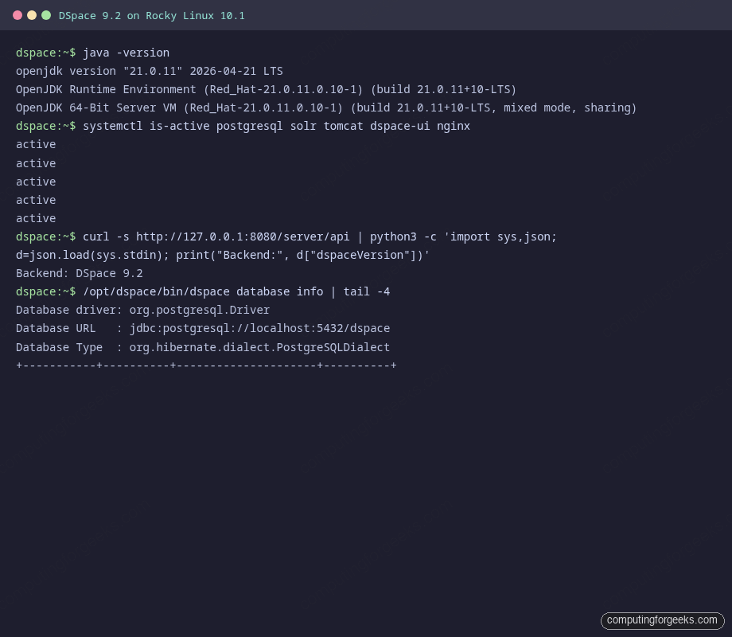732x637 pixels.
Task: Click the 'Backend: DSpace 9.2' output line
Action: point(80,273)
